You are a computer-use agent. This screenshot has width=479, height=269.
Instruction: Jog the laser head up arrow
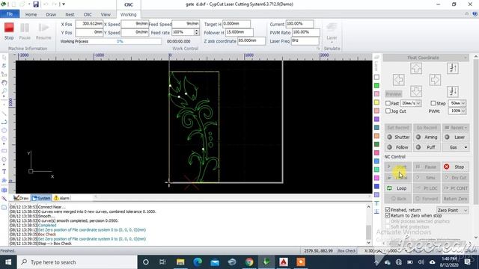416,68
